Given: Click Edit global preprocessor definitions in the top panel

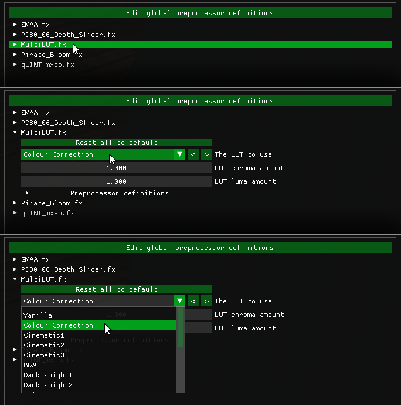Looking at the screenshot, I should (199, 13).
